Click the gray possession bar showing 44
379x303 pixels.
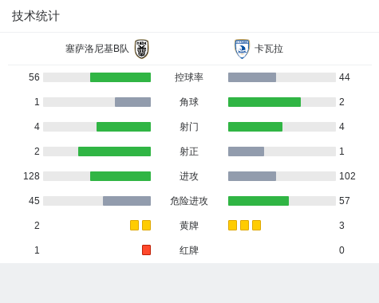point(252,77)
